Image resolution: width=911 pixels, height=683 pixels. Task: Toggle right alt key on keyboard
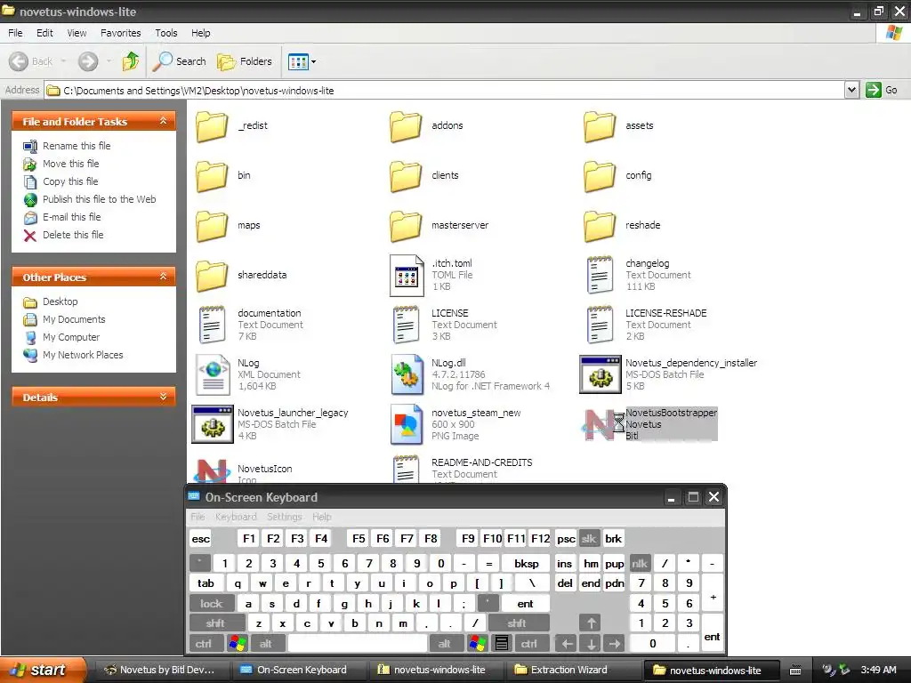click(x=445, y=644)
